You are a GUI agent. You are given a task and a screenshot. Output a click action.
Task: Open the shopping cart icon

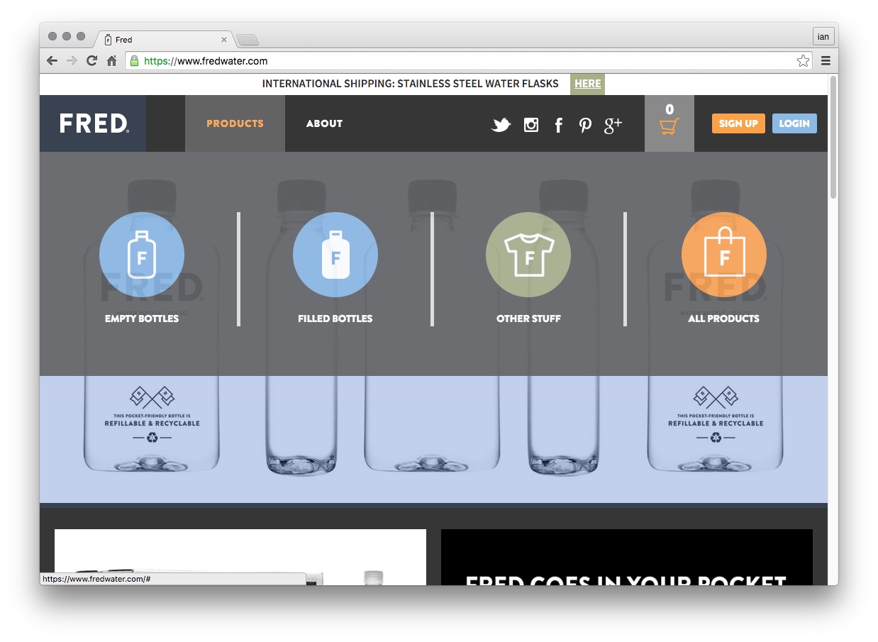669,125
